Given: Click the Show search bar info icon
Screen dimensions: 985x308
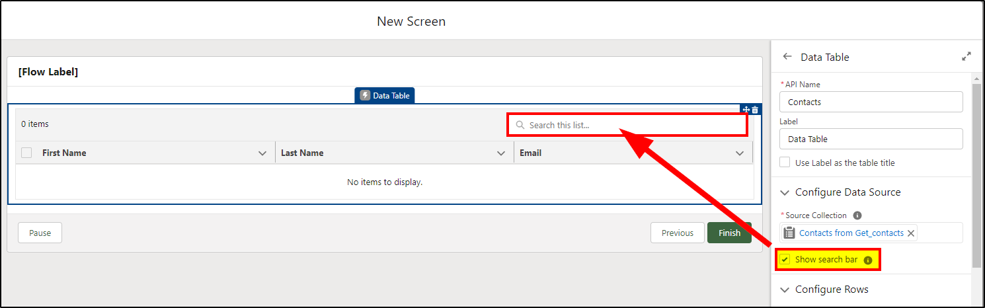Looking at the screenshot, I should click(868, 260).
